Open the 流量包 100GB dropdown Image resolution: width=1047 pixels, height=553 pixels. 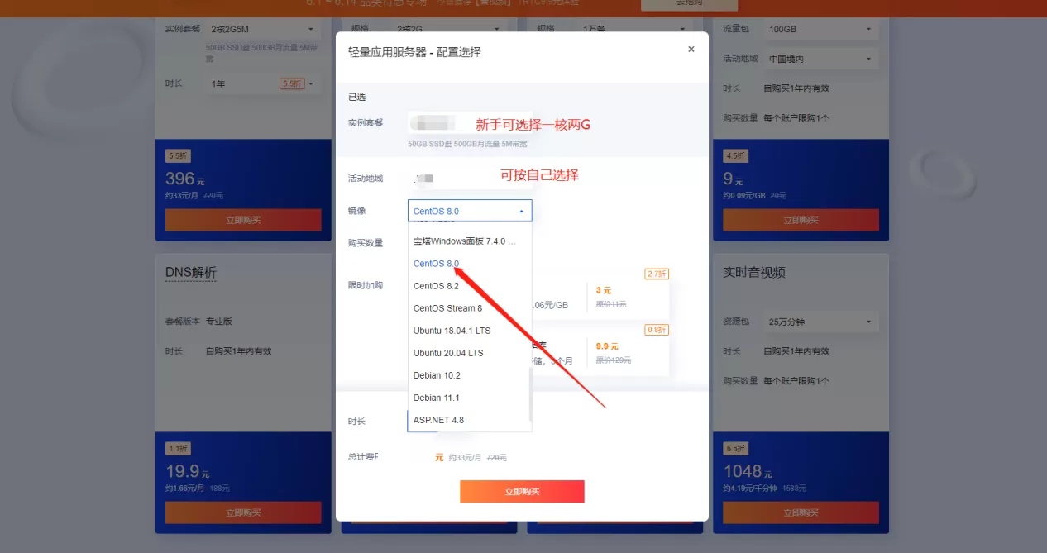point(820,29)
